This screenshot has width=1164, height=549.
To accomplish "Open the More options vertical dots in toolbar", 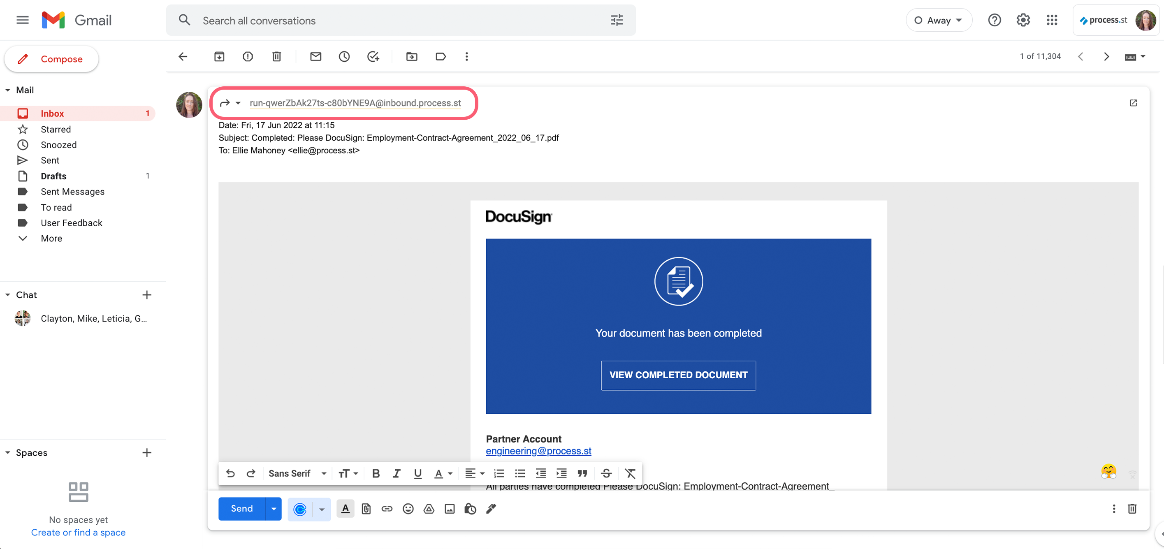I will 467,56.
